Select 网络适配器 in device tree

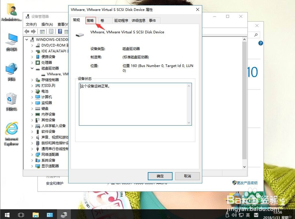pos(50,155)
